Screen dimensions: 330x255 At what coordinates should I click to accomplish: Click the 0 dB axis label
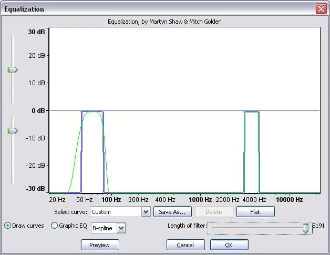tap(38, 110)
